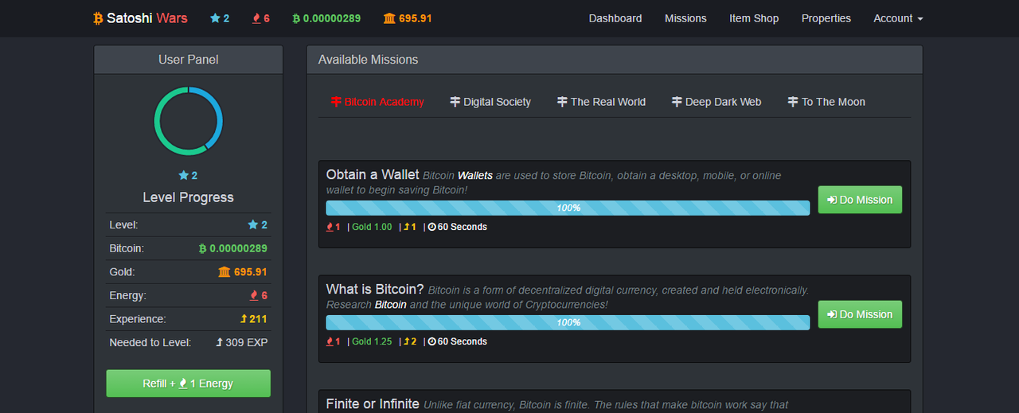
Task: Click the bitcoin balance icon in navbar
Action: point(297,18)
